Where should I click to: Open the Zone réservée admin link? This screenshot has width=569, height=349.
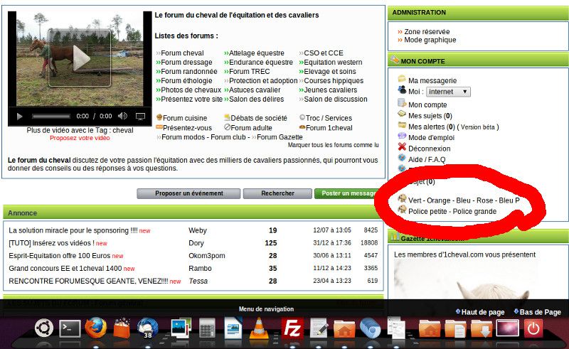[x=427, y=32]
